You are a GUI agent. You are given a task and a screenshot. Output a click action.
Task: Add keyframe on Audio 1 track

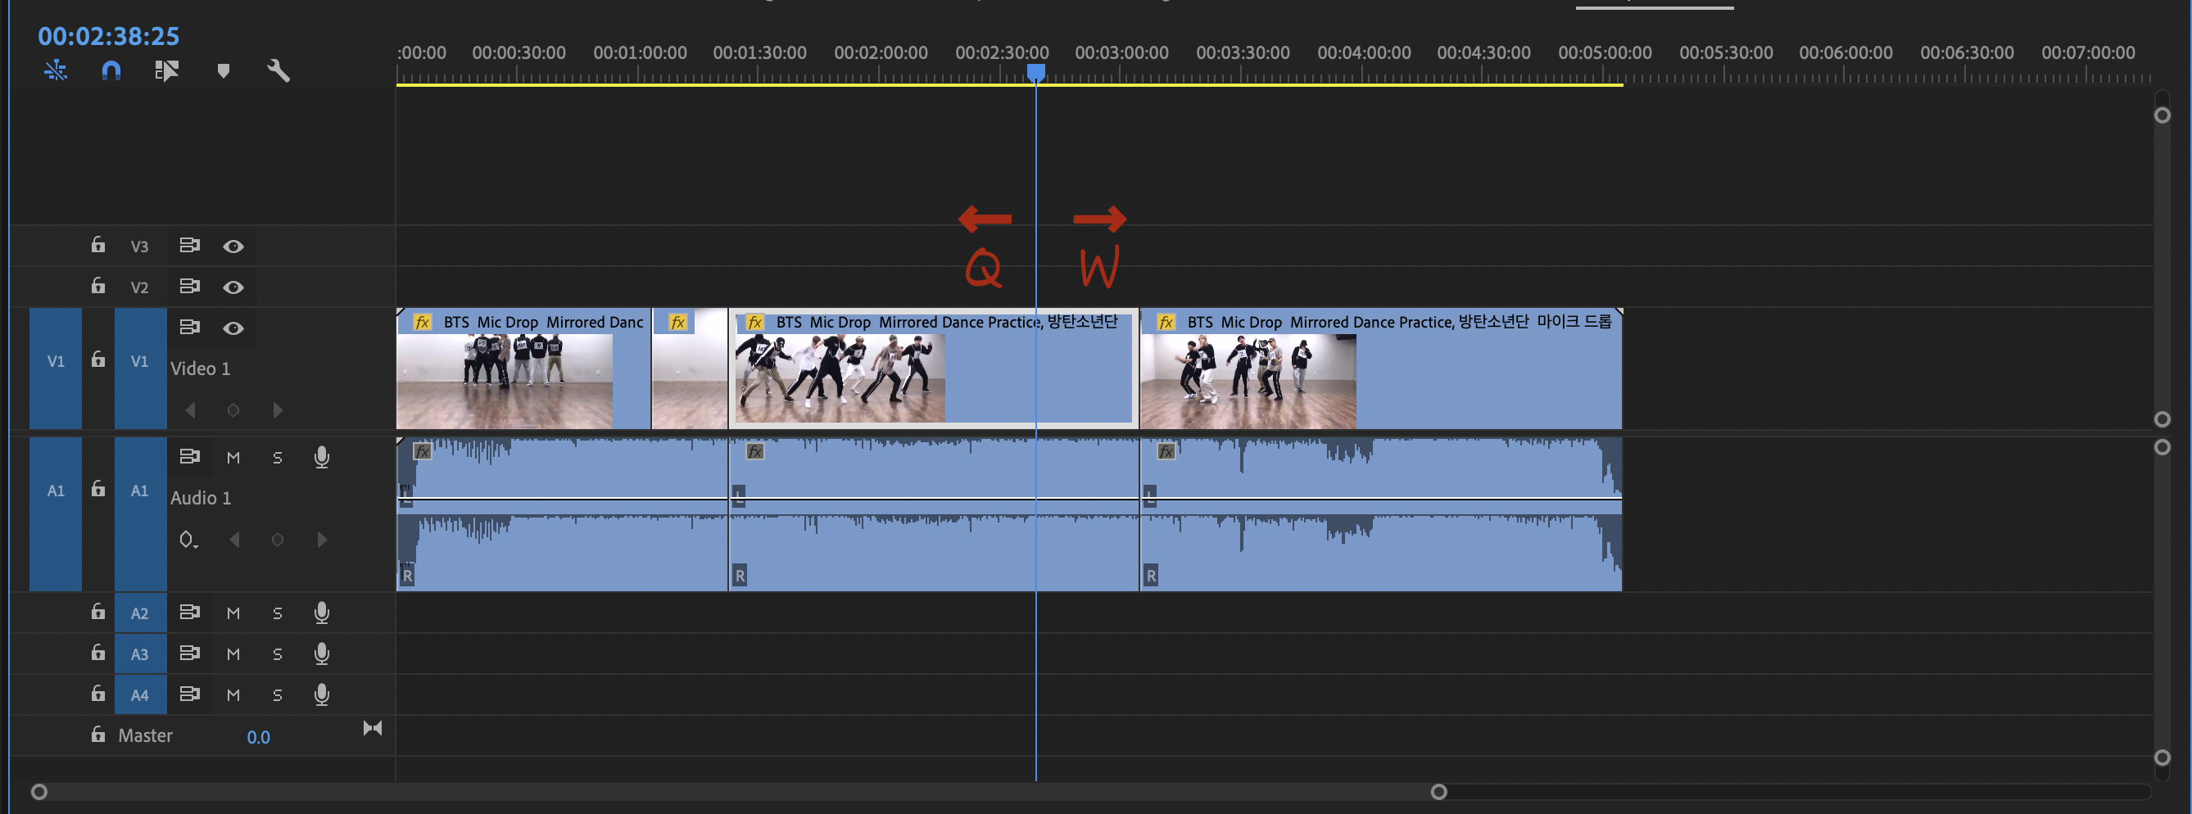point(278,540)
